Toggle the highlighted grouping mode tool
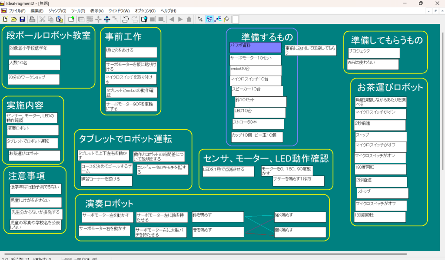The height and width of the screenshot is (260, 445). (209, 19)
